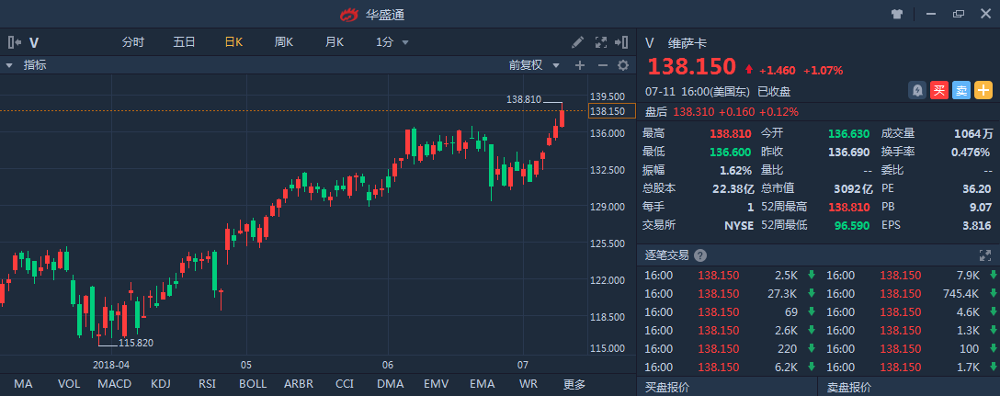Open indicator settings gear
Image resolution: width=1000 pixels, height=396 pixels.
[x=623, y=65]
